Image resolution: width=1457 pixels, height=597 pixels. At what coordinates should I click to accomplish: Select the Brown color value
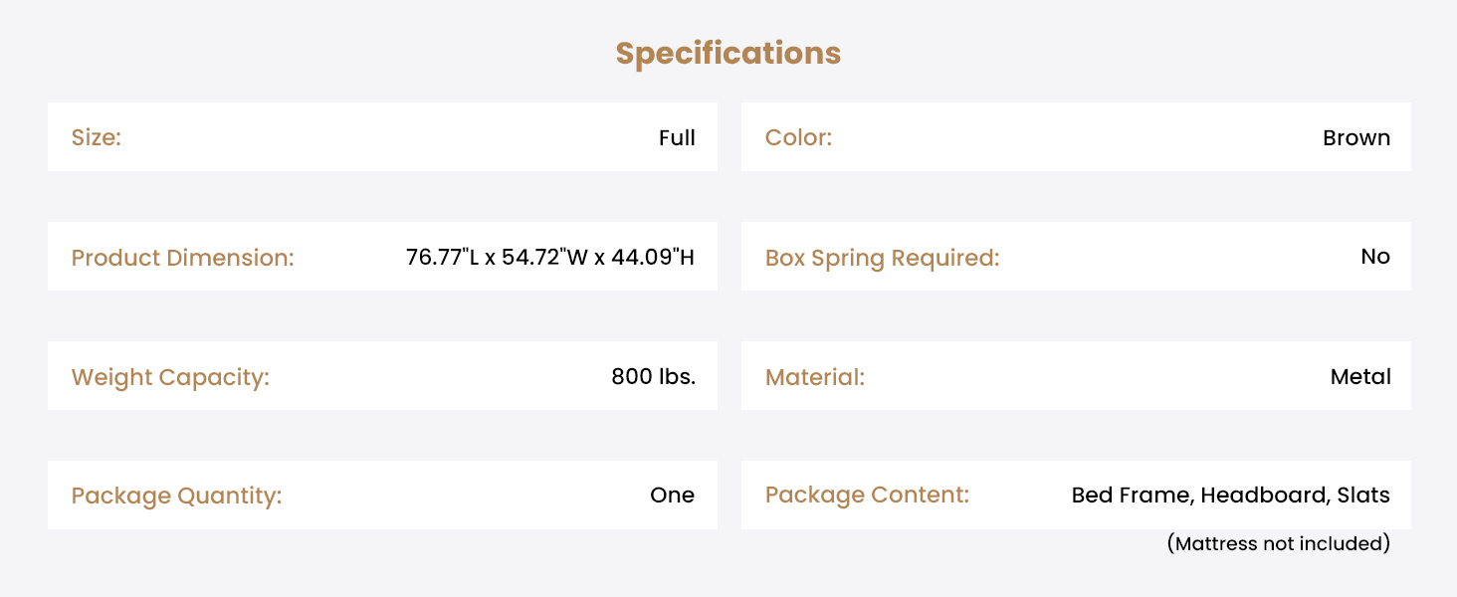coord(1355,137)
